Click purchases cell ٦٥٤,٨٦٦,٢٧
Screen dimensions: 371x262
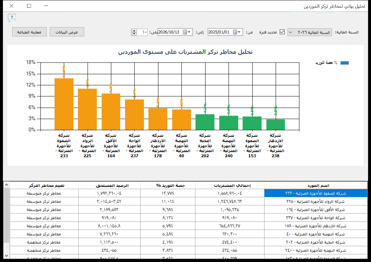point(230,226)
